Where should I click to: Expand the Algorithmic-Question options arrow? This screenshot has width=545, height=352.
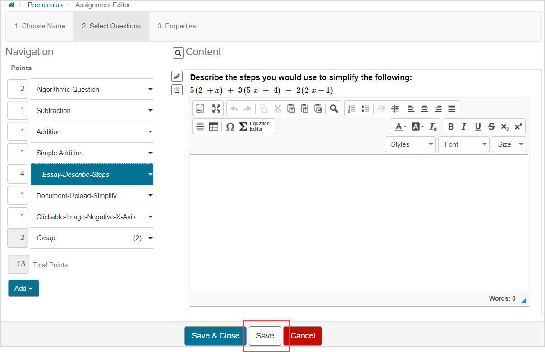(x=151, y=90)
